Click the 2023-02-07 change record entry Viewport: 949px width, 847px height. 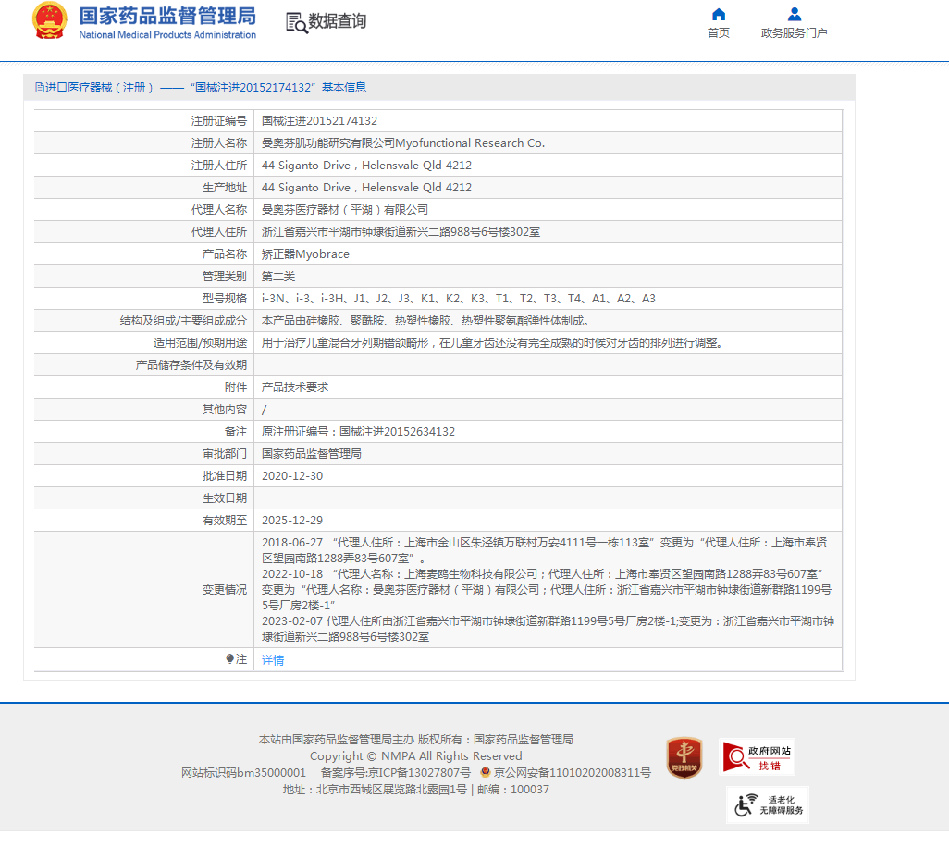coord(548,629)
